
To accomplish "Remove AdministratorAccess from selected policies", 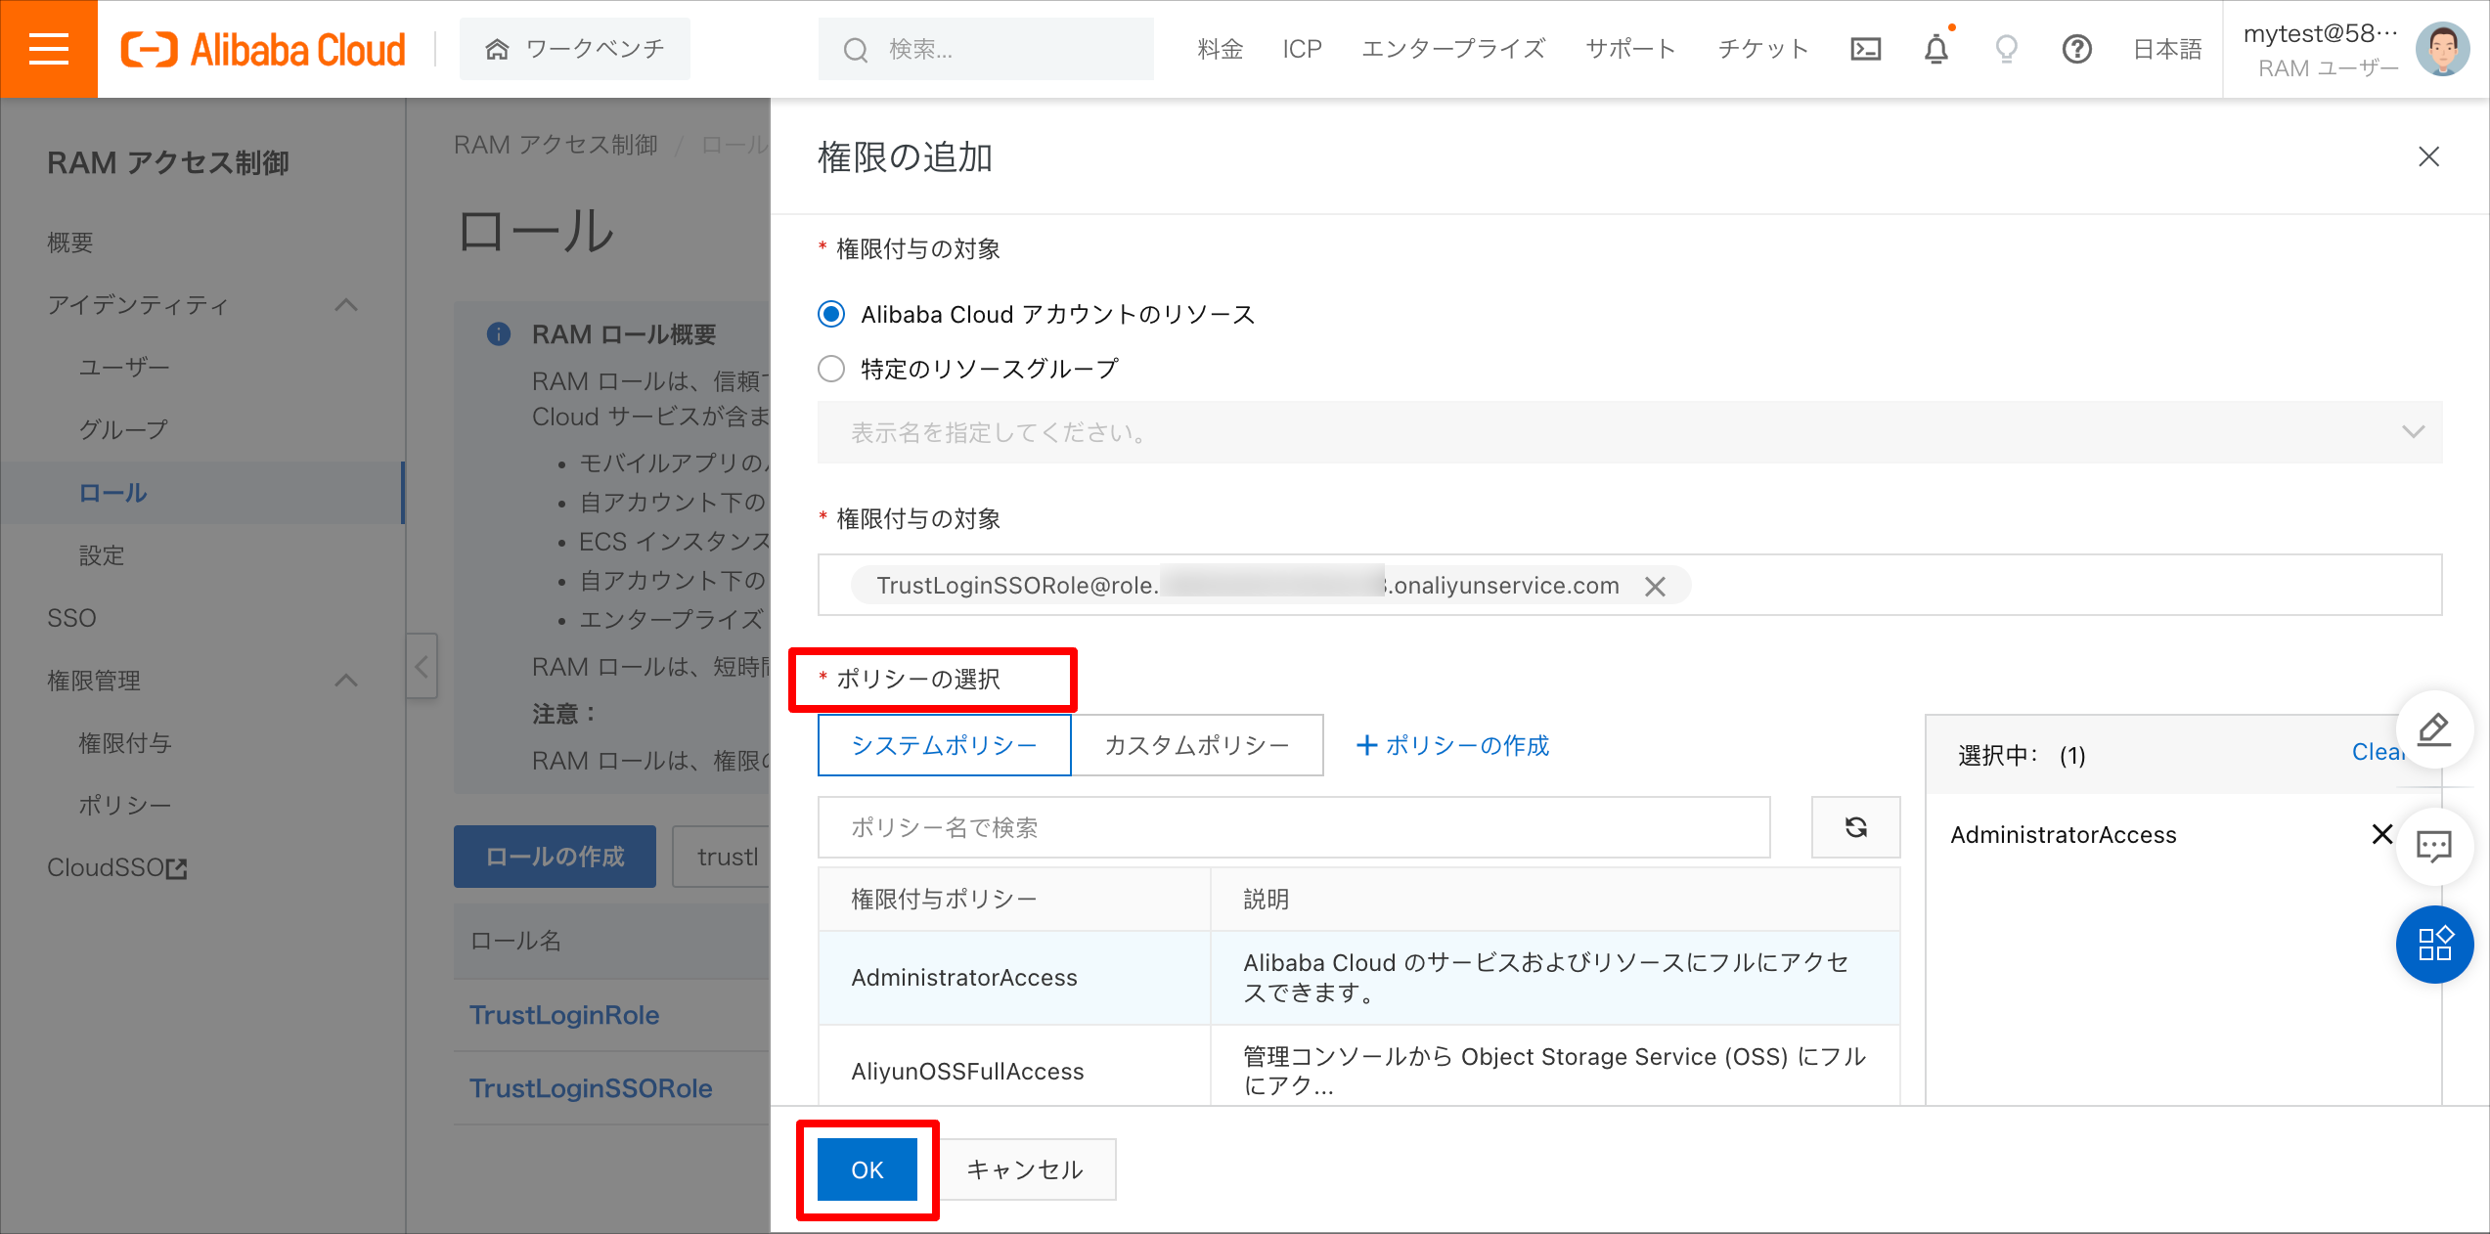I will click(x=2382, y=834).
